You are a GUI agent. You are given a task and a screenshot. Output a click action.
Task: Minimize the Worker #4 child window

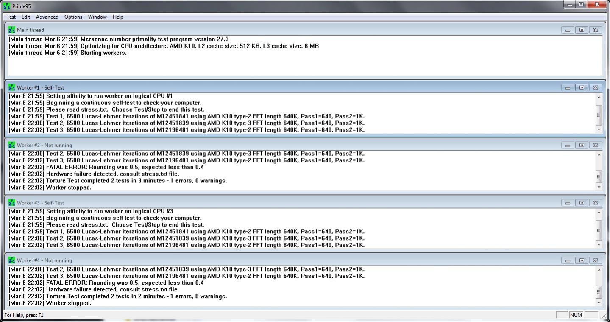coord(568,261)
